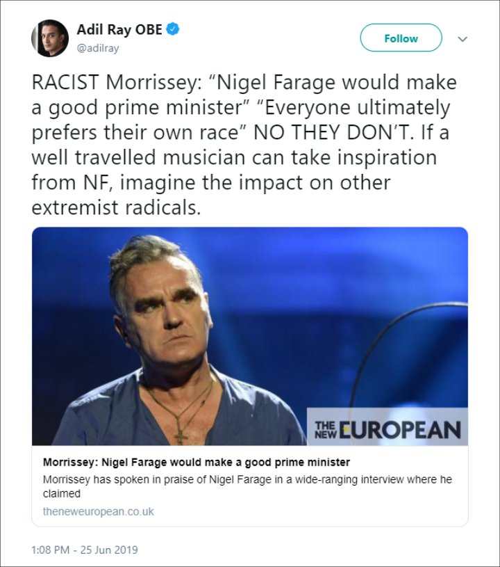Click the theneweuropean.co.uk domain link
Image resolution: width=500 pixels, height=567 pixels.
[98, 511]
